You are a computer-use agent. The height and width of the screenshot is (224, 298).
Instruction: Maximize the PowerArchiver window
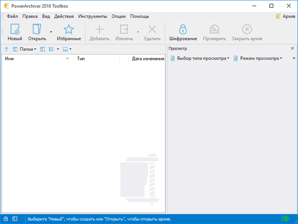pyautogui.click(x=271, y=6)
